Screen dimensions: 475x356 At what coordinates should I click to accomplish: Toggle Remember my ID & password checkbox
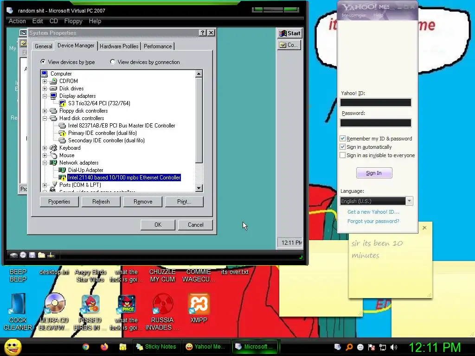pyautogui.click(x=343, y=138)
